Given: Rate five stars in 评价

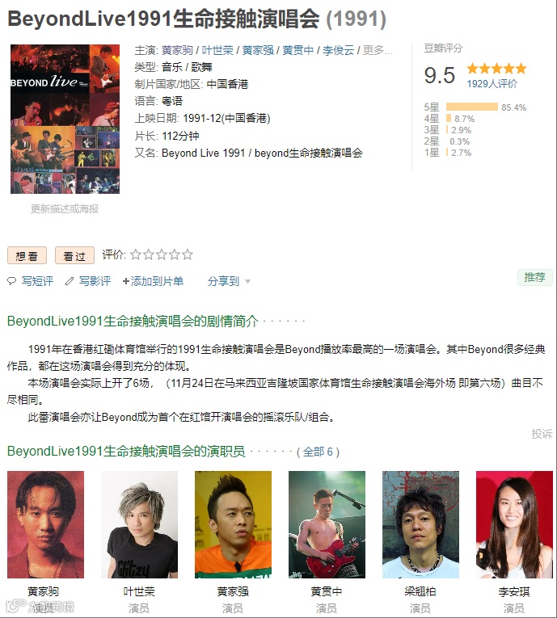Looking at the screenshot, I should 188,254.
